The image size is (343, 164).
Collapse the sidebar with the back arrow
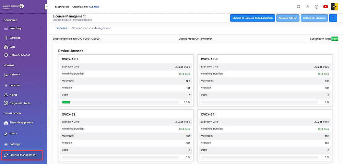[47, 6]
